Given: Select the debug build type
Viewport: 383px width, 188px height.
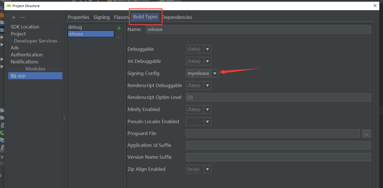Looking at the screenshot, I should 91,27.
